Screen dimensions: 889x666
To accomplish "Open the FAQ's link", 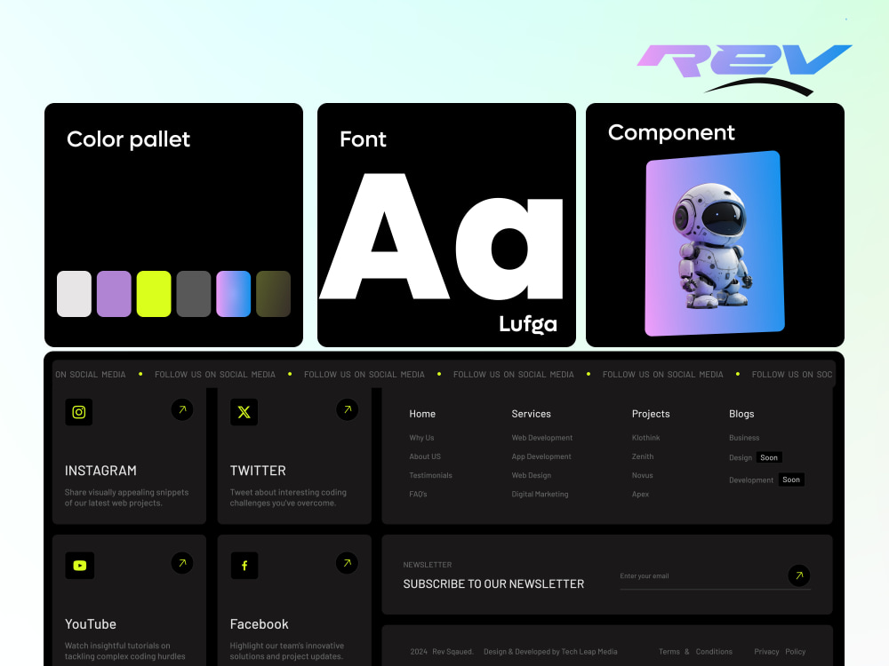I will tap(419, 494).
